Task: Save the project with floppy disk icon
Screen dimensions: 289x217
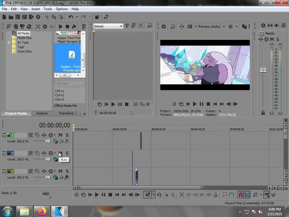Action: (18, 17)
